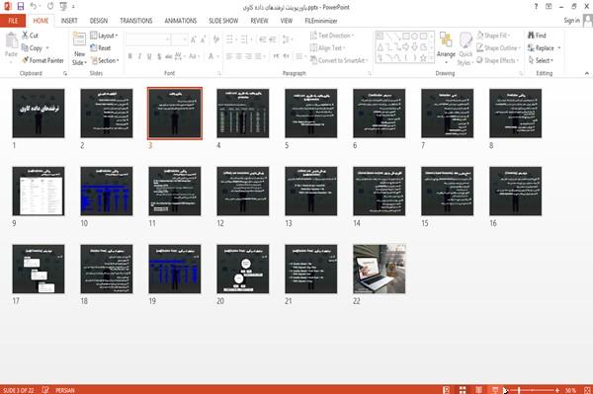
Task: Toggle Align Right paragraph alignment
Action: tap(248, 56)
